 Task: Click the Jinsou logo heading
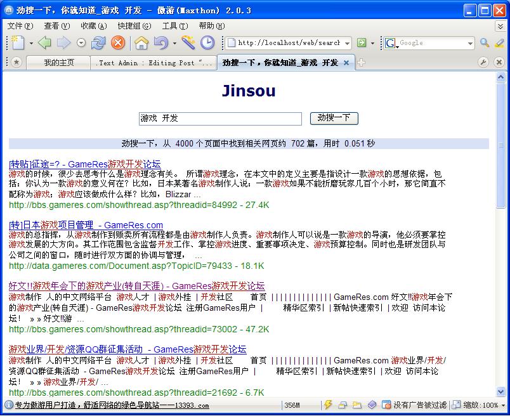tap(249, 91)
